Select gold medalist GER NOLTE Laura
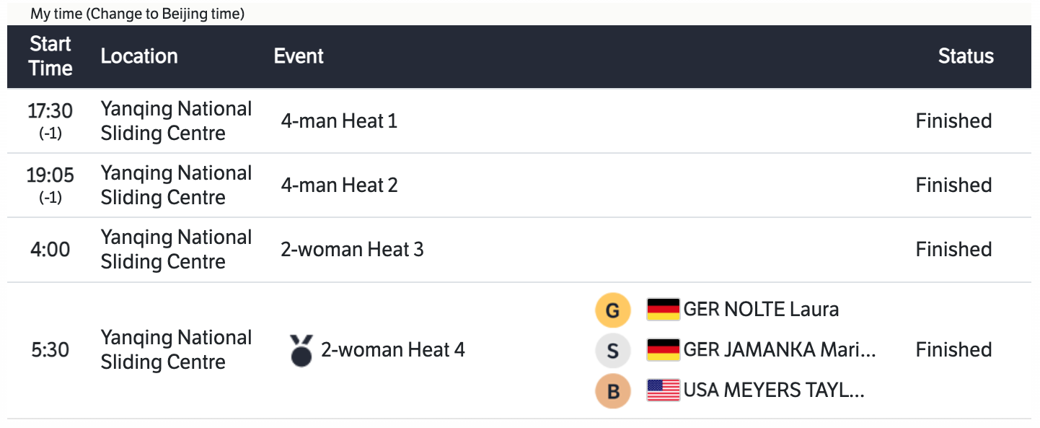This screenshot has height=428, width=1040. click(761, 310)
